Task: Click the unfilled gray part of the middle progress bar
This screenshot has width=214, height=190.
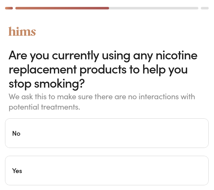Action: 154,8
